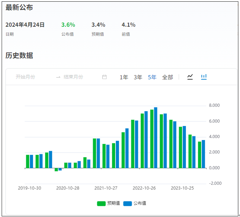Show 全部 historical data
Viewport: 240px width, 217px height.
point(167,77)
